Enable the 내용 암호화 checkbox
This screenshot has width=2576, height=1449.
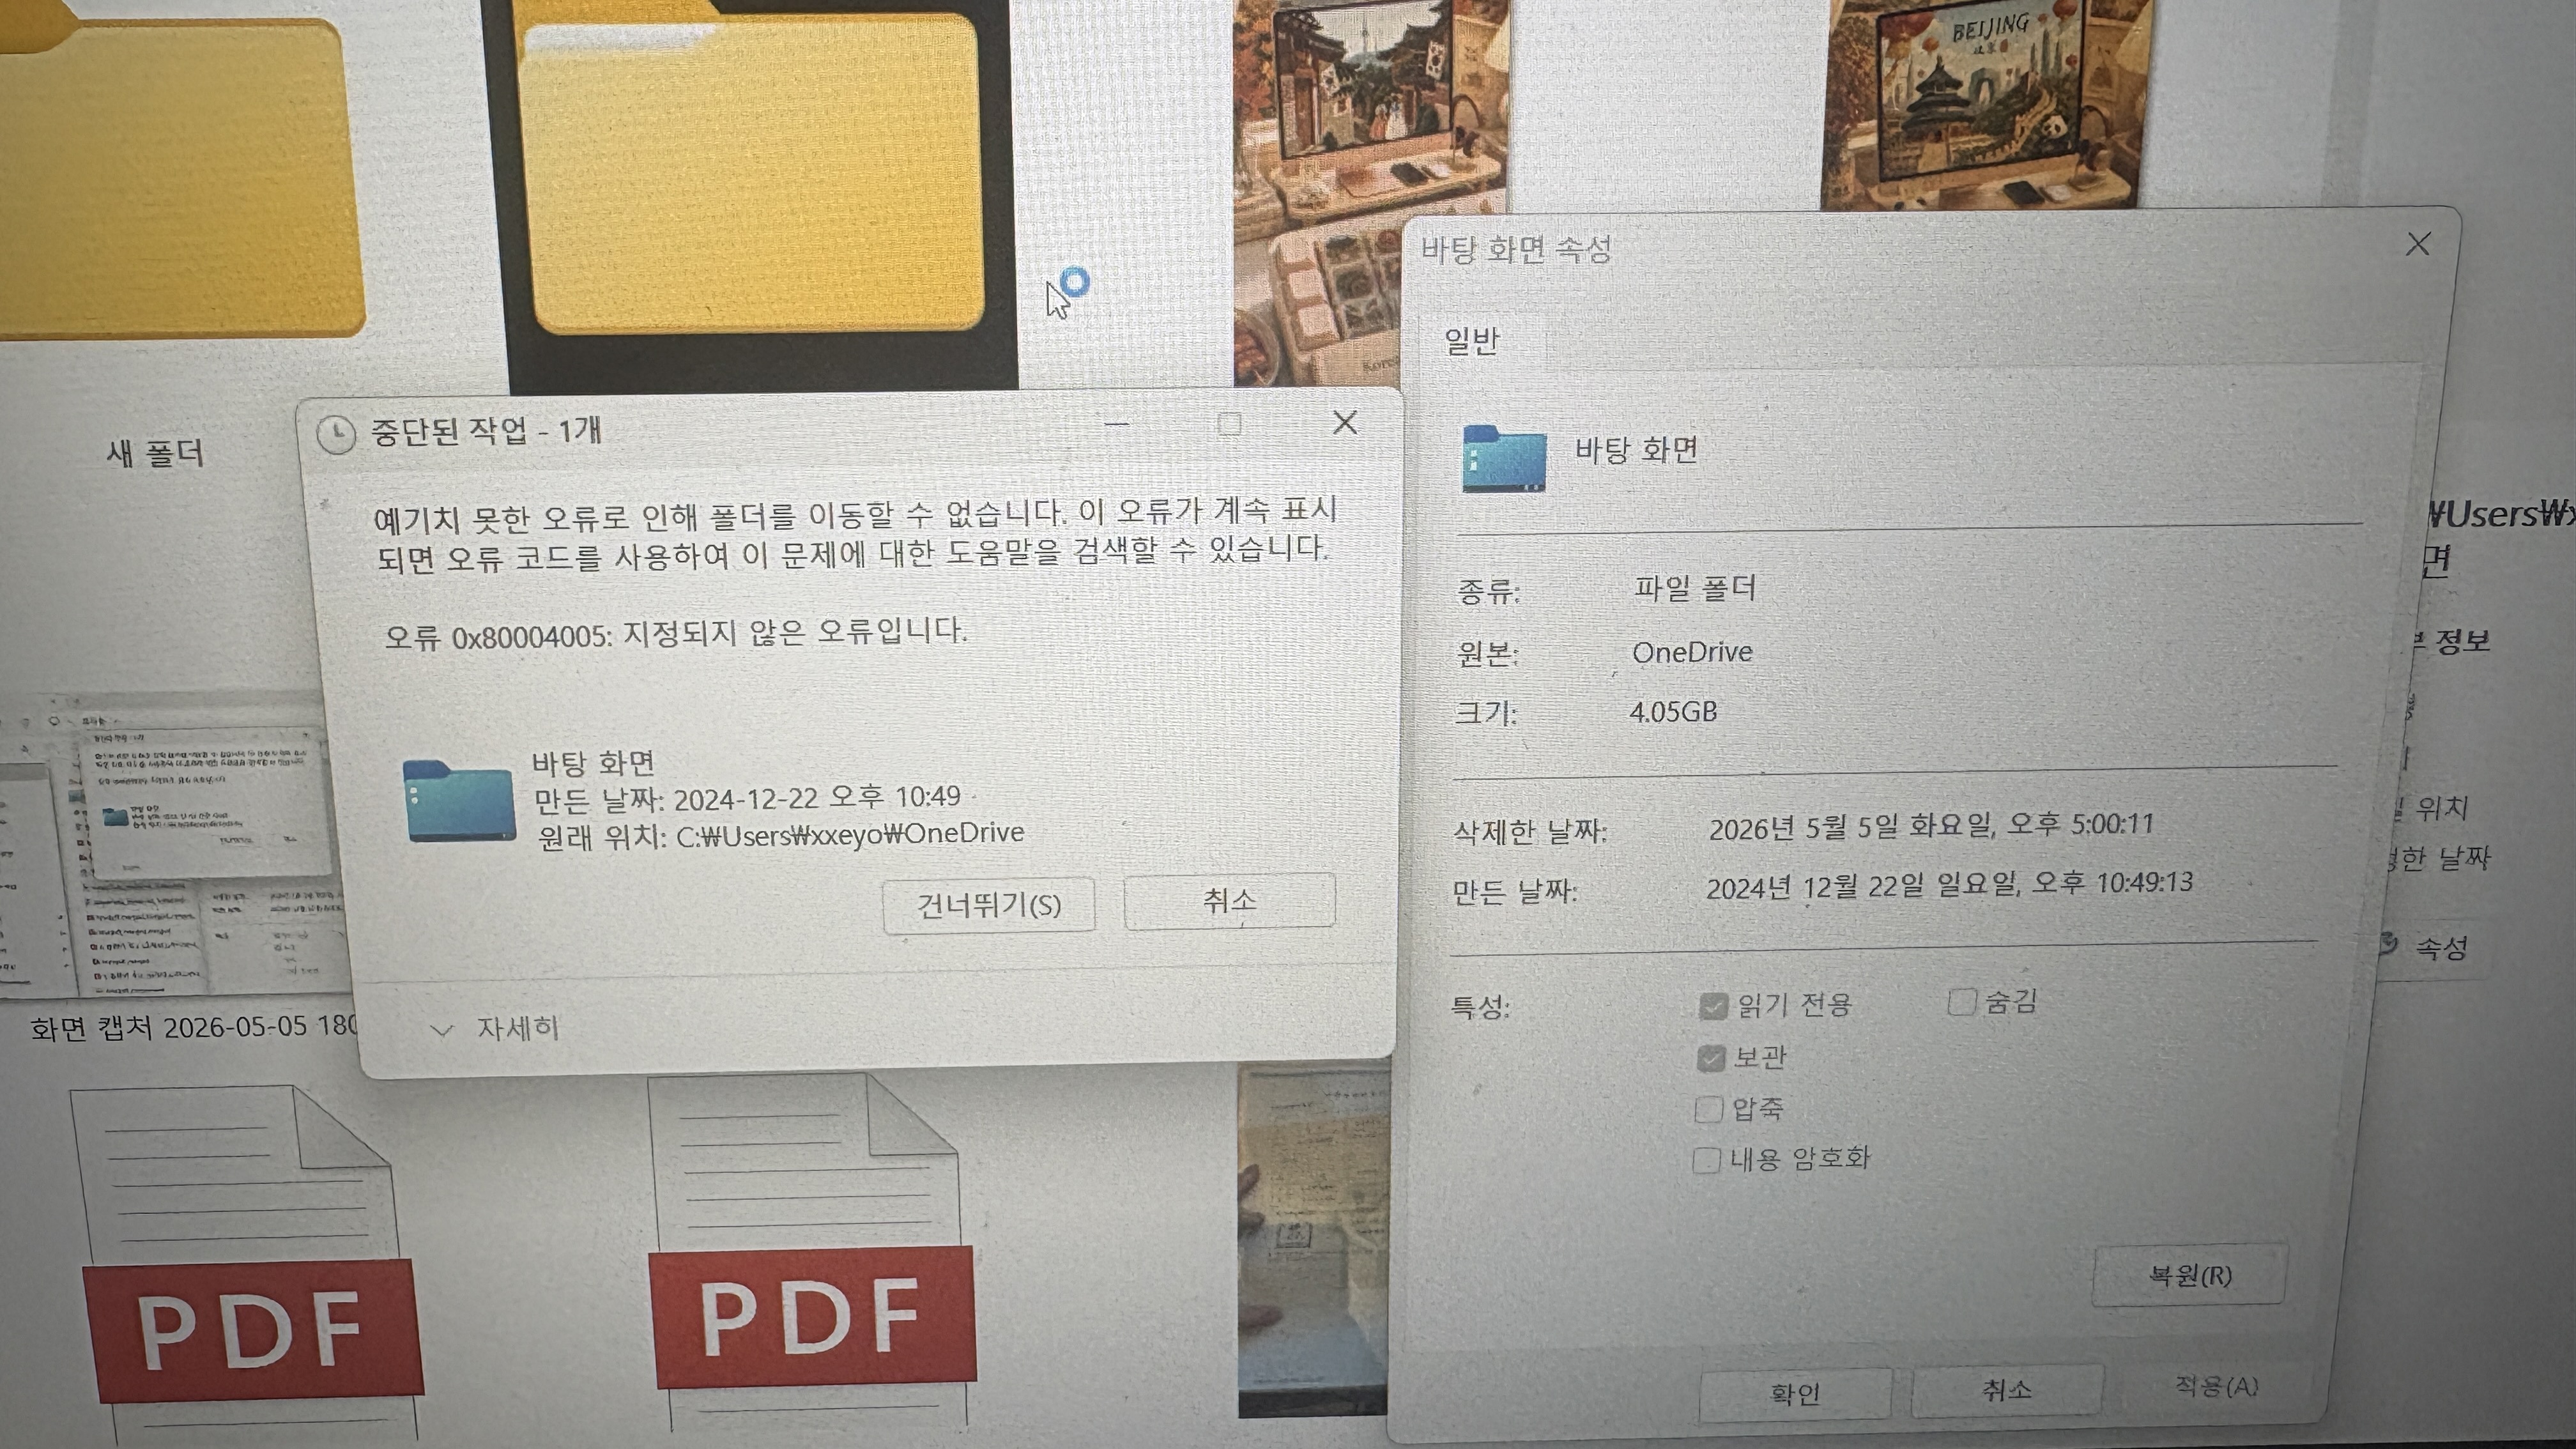[x=1706, y=1160]
